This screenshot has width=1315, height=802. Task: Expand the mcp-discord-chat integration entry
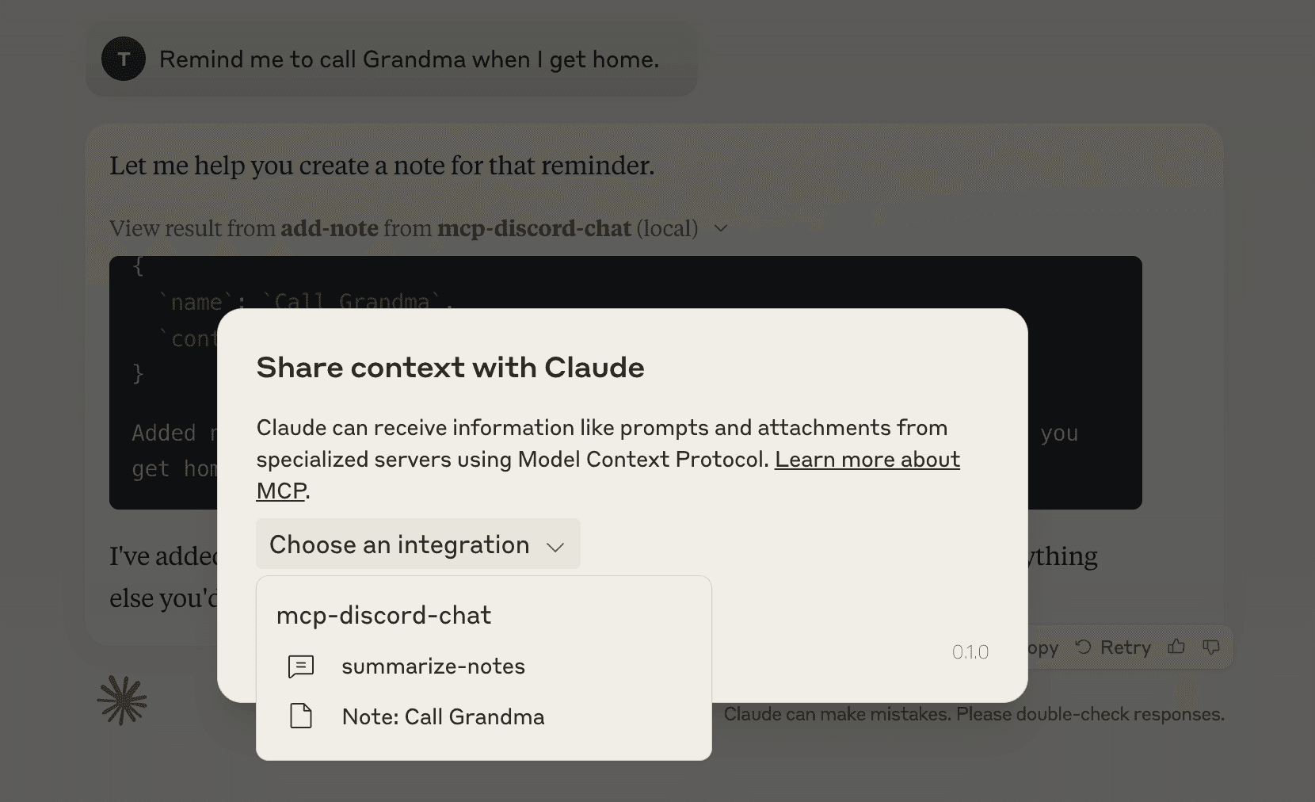383,616
